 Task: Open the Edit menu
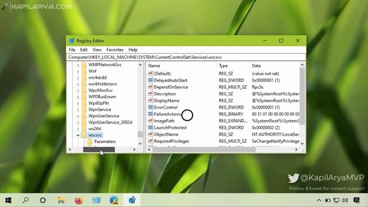83,50
